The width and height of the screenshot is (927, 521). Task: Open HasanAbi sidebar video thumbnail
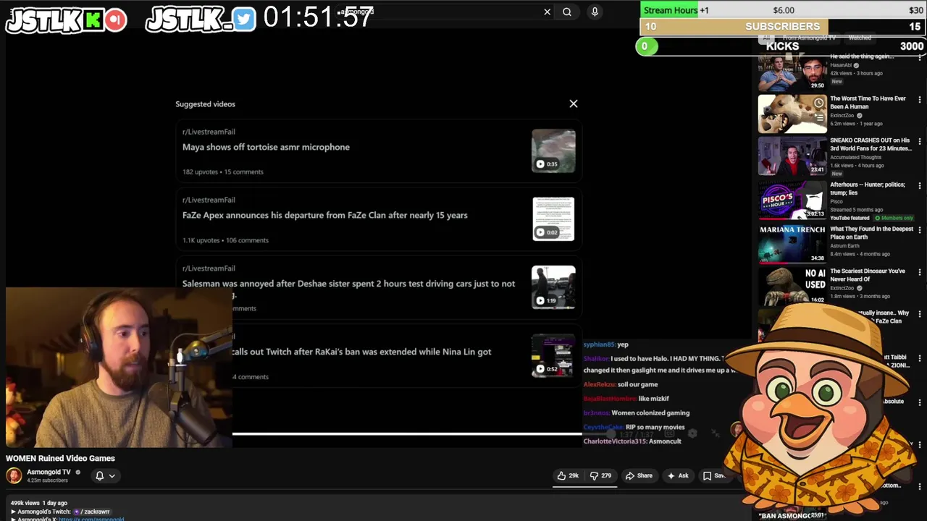click(792, 72)
